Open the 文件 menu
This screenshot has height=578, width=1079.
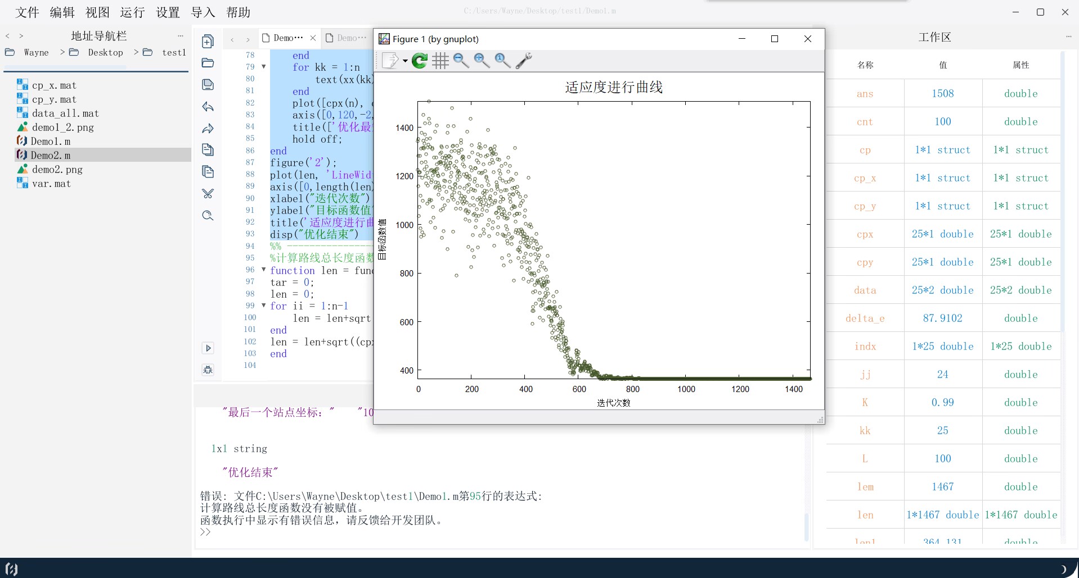point(27,12)
